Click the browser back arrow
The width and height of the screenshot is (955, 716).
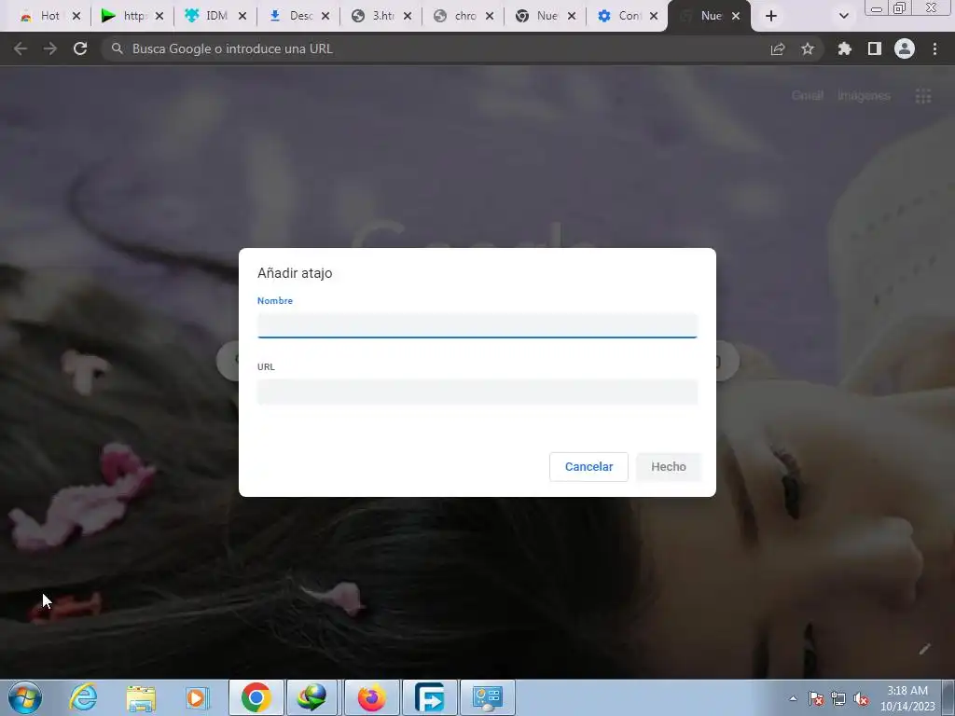(x=21, y=48)
